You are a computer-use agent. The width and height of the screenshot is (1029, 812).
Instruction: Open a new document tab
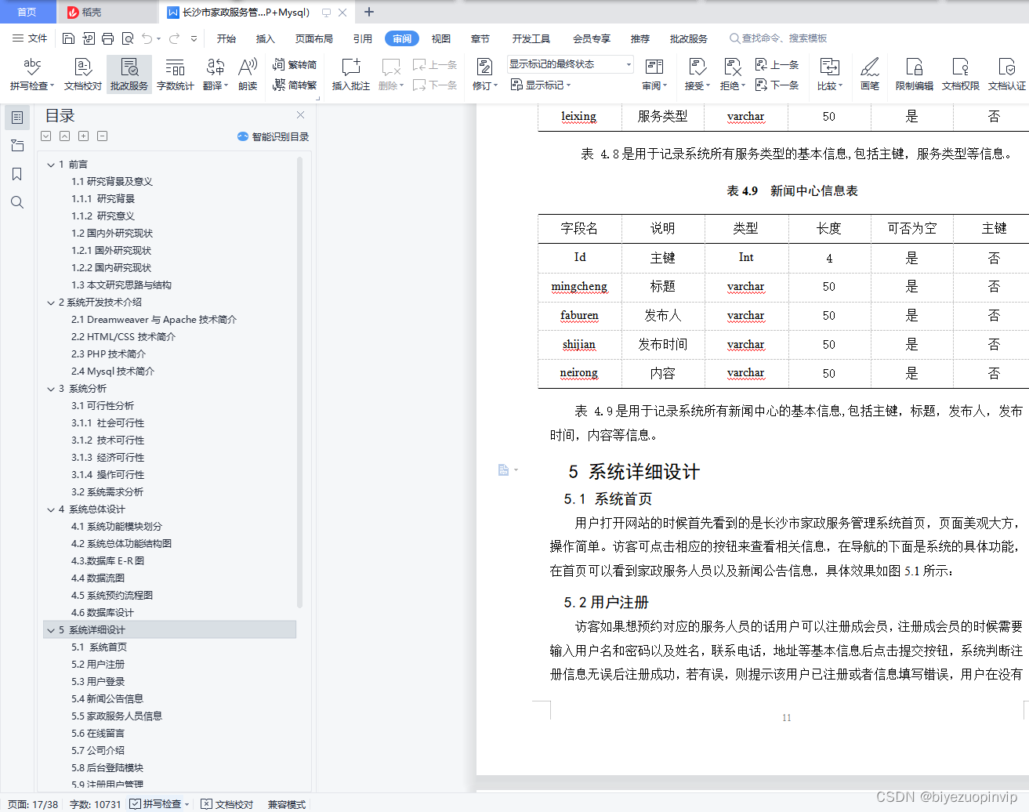pos(369,12)
